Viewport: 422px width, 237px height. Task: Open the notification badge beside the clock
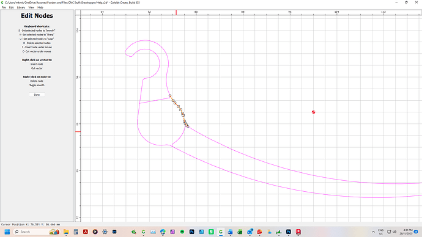pyautogui.click(x=416, y=232)
